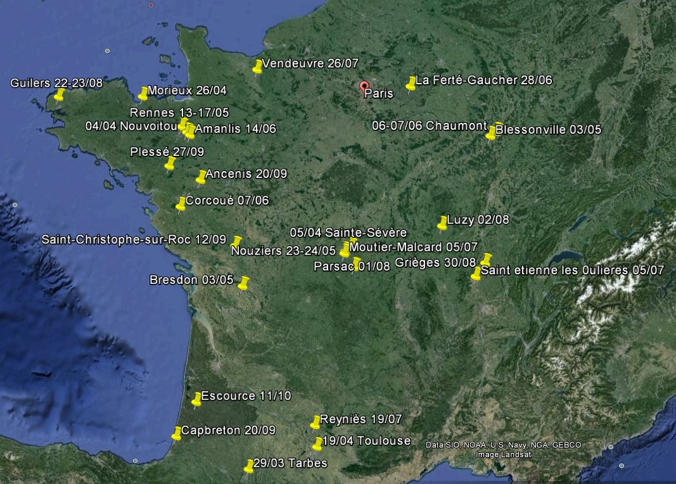676x484 pixels.
Task: Select the red Paris location marker
Action: point(364,87)
